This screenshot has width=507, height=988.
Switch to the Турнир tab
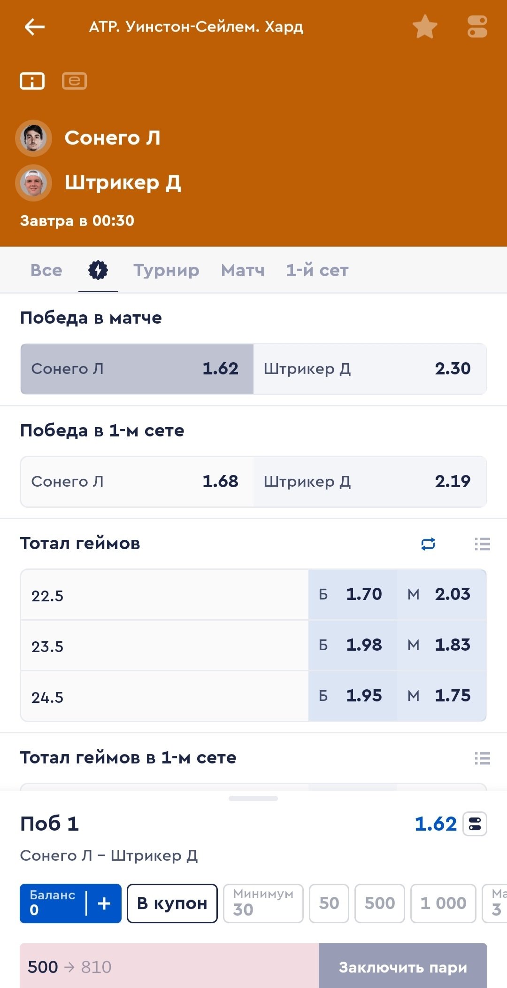(x=166, y=270)
